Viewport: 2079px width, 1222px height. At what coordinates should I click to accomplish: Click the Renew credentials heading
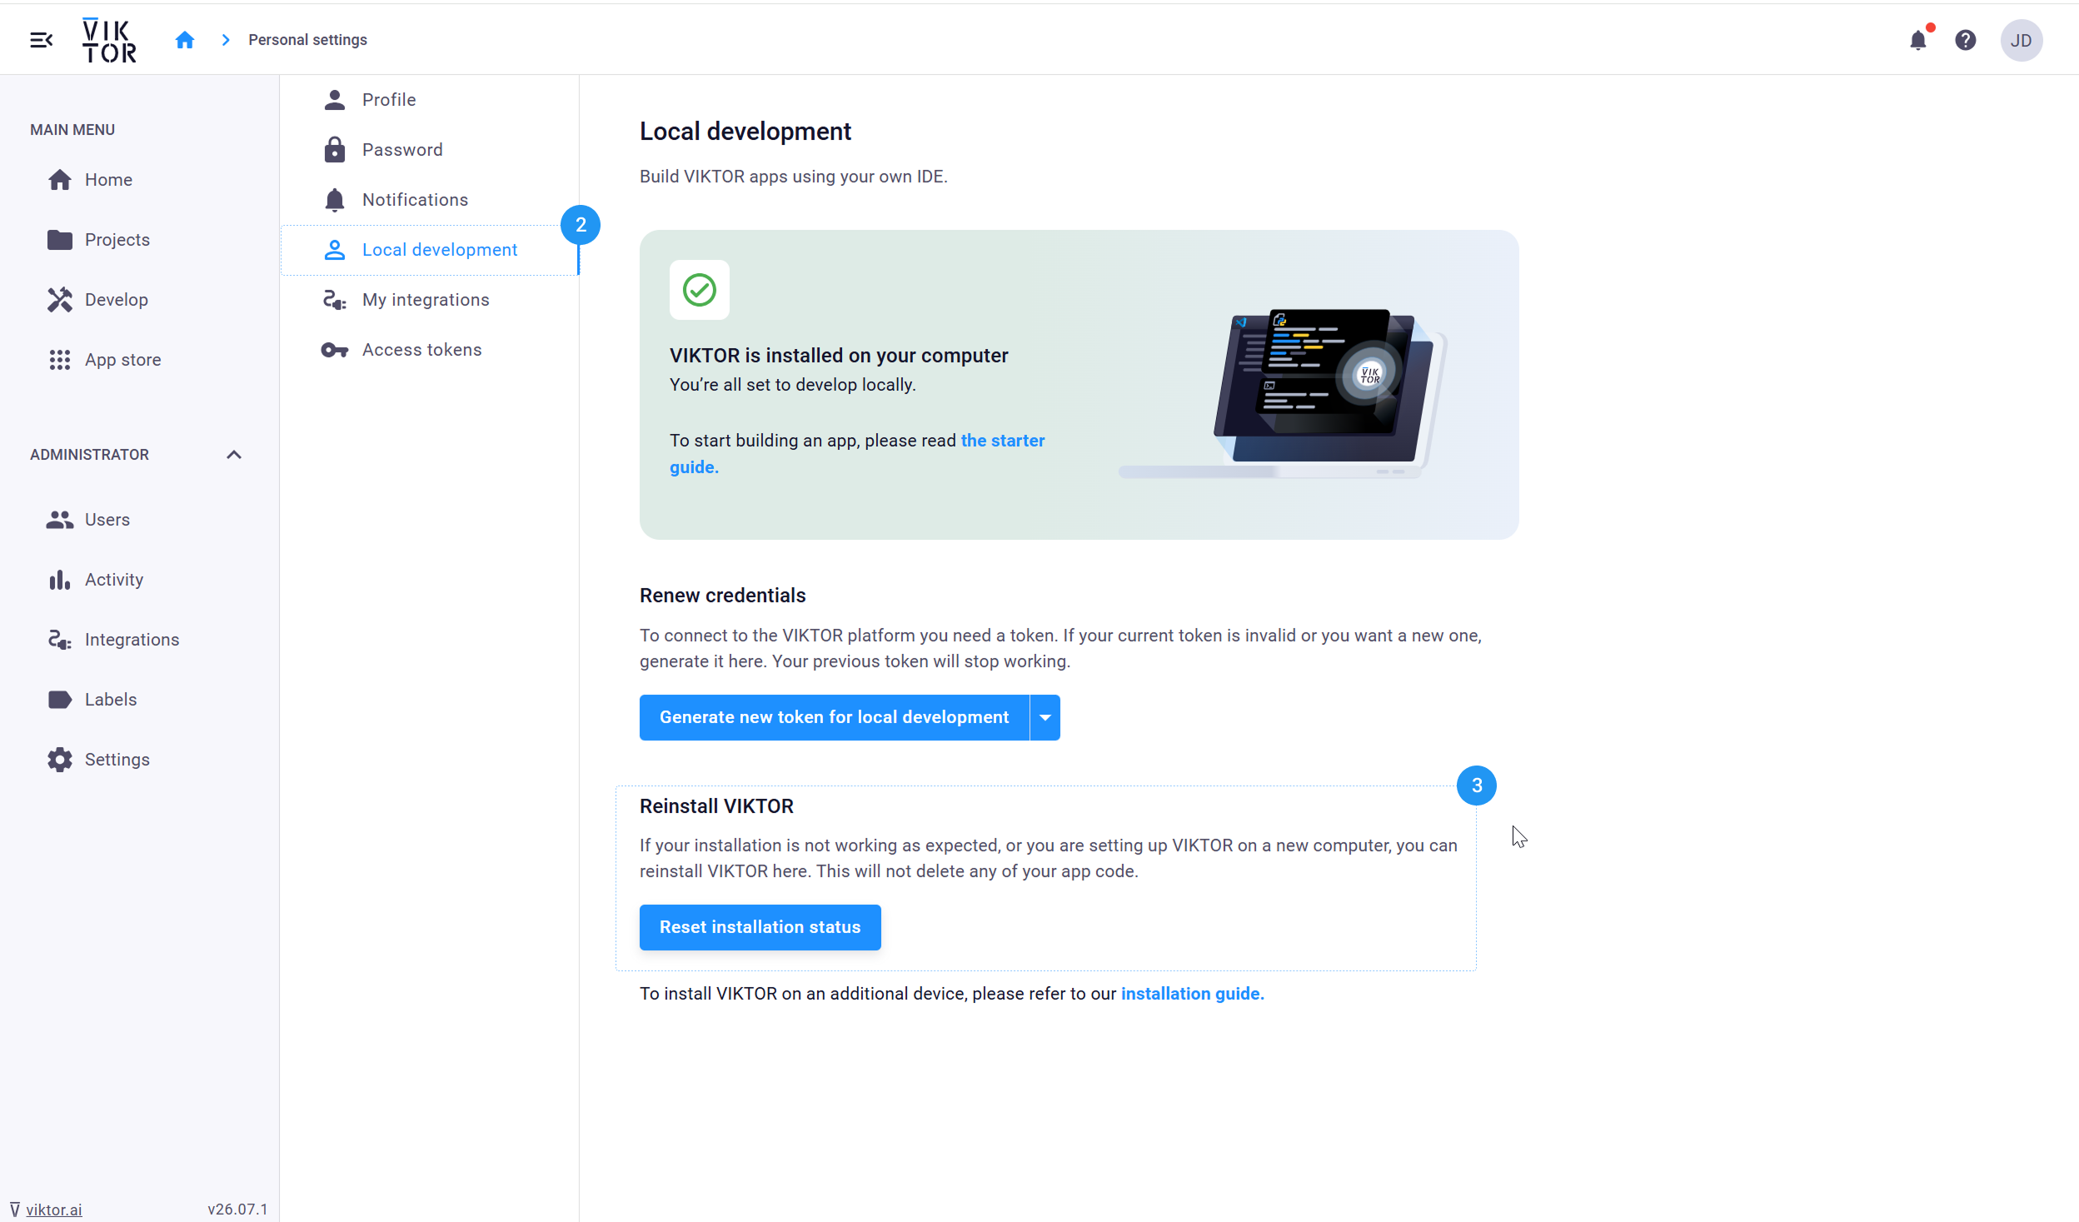click(722, 596)
